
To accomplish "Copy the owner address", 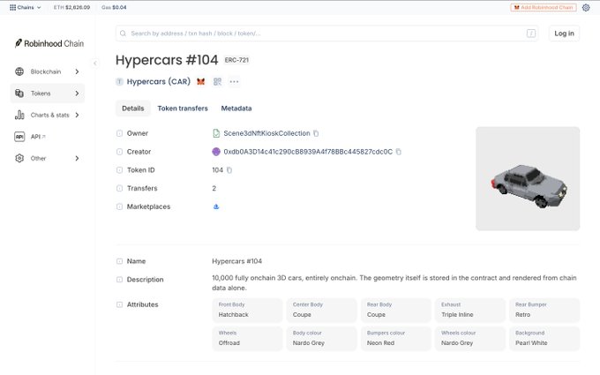I will [x=316, y=133].
